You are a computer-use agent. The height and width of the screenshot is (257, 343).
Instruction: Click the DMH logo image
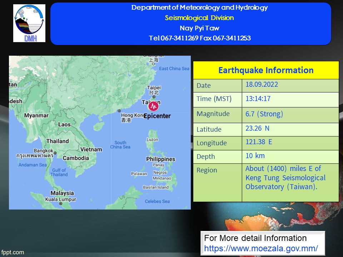click(29, 23)
